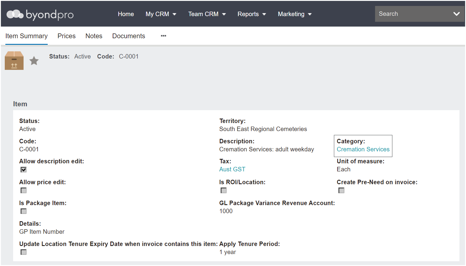Select the GL account value '1000'

click(x=226, y=211)
